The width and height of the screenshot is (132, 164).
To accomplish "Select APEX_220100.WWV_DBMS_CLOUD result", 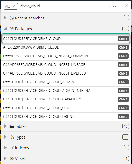I will 66,47.
